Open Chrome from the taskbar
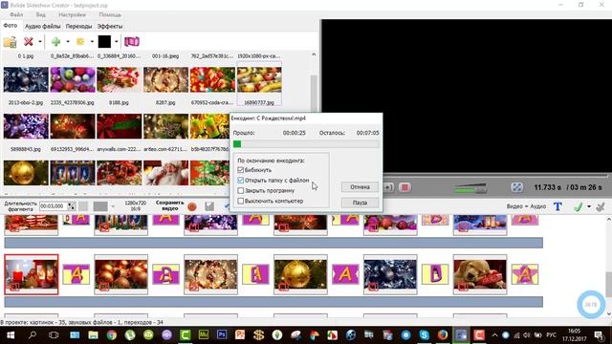 112,335
